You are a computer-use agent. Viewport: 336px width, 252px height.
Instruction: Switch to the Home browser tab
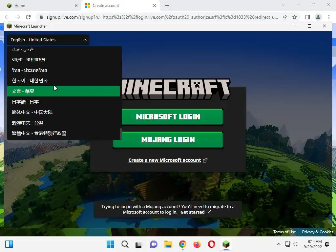coord(41,6)
